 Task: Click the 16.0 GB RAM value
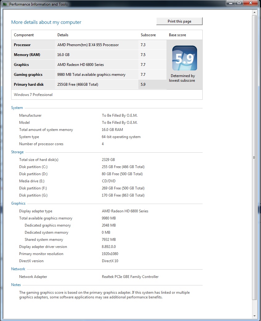[112, 130]
